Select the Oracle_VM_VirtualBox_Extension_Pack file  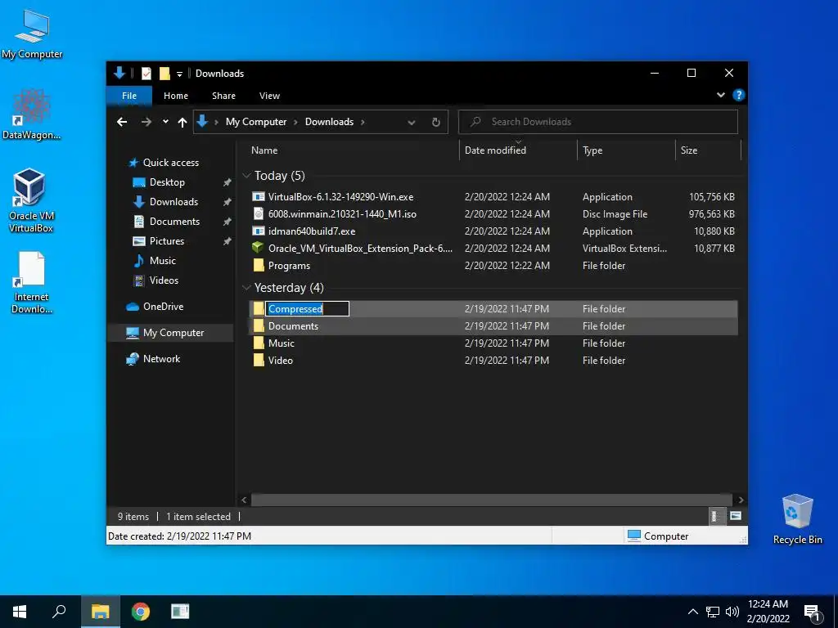click(493, 249)
